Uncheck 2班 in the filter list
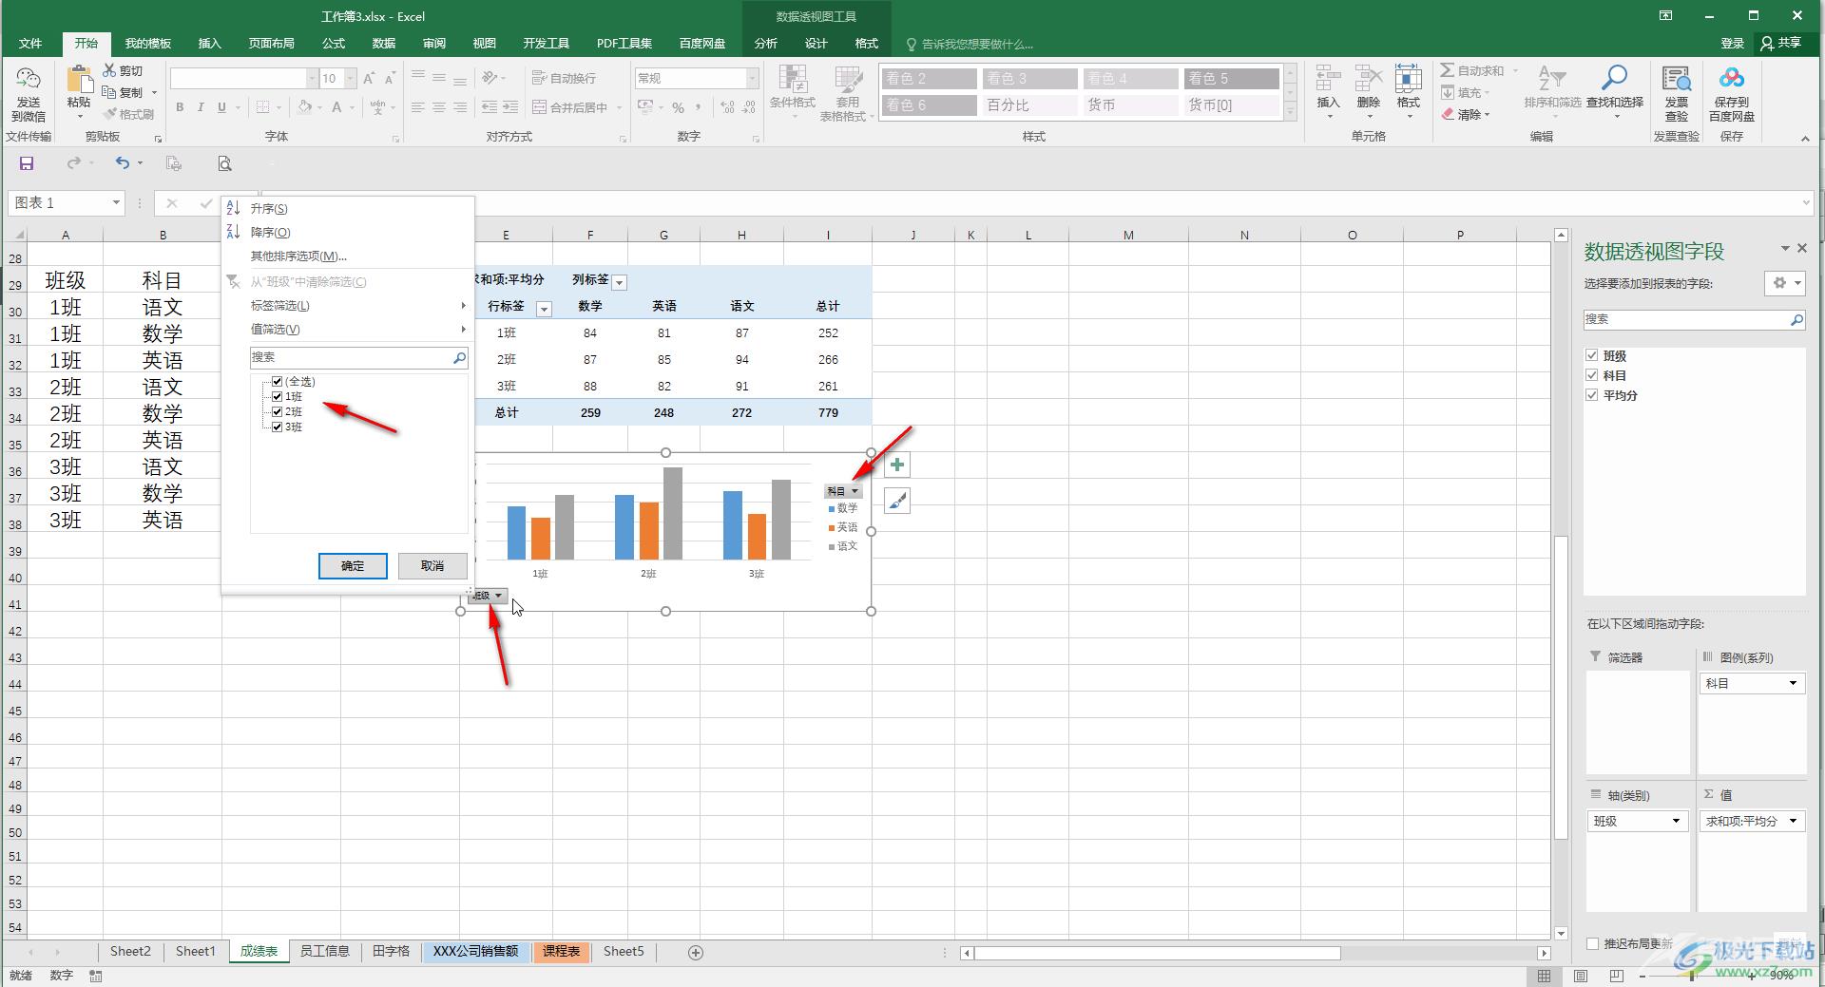The image size is (1825, 987). [x=278, y=412]
